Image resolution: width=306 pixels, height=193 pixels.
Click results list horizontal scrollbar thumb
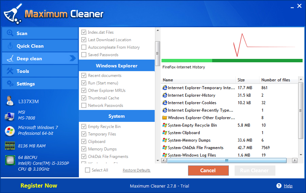[x=226, y=160]
